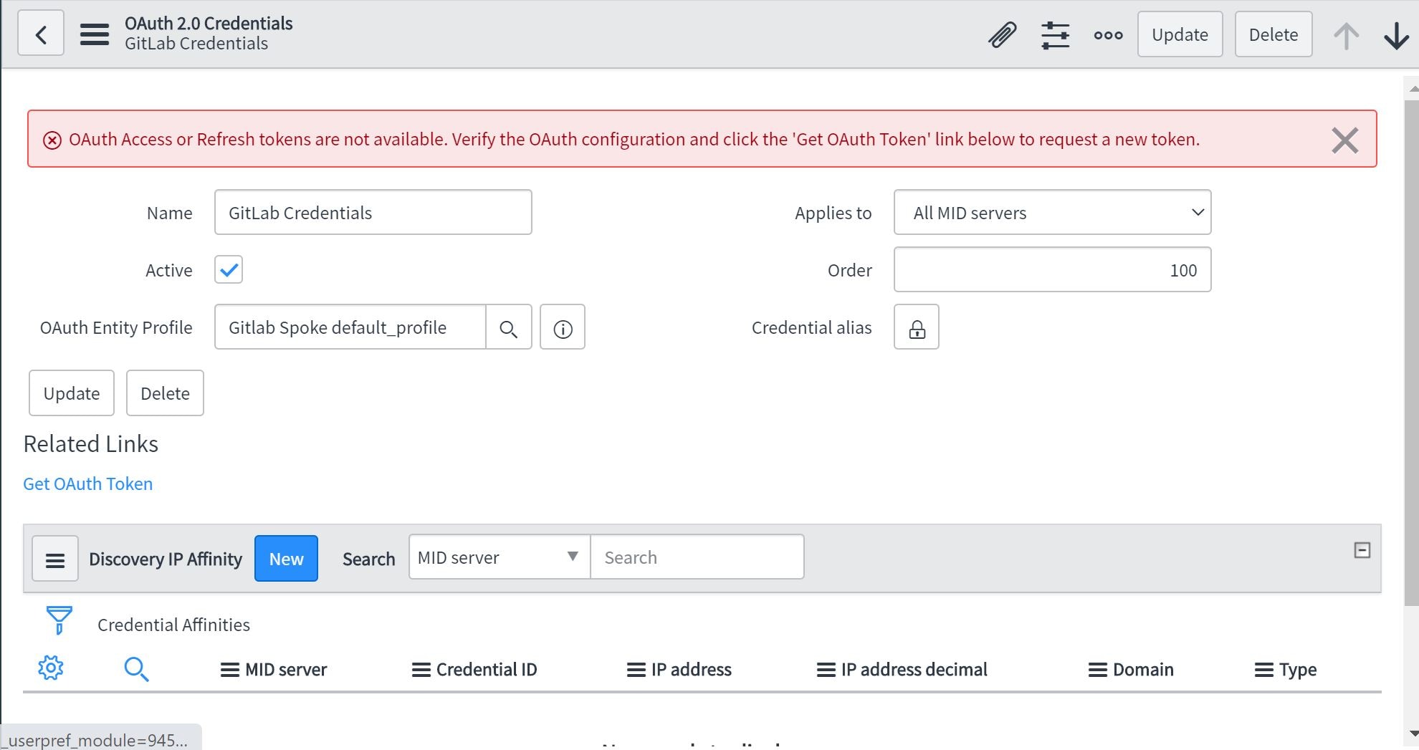Go to next record down arrow
Image resolution: width=1419 pixels, height=750 pixels.
(1396, 35)
